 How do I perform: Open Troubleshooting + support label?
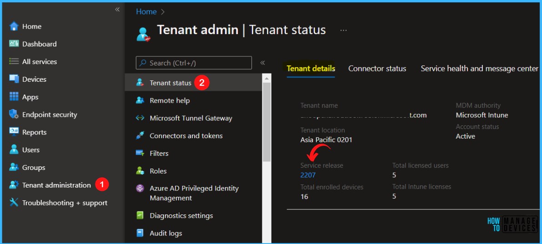pyautogui.click(x=65, y=203)
